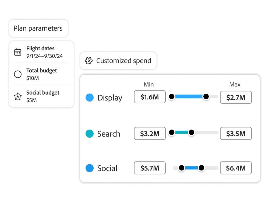Select the Display maximum $2.7M field
This screenshot has width=269, height=202.
click(x=236, y=97)
